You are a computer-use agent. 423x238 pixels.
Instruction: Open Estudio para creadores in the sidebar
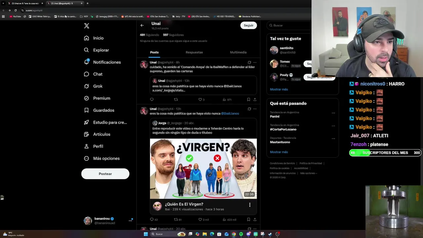pos(105,122)
